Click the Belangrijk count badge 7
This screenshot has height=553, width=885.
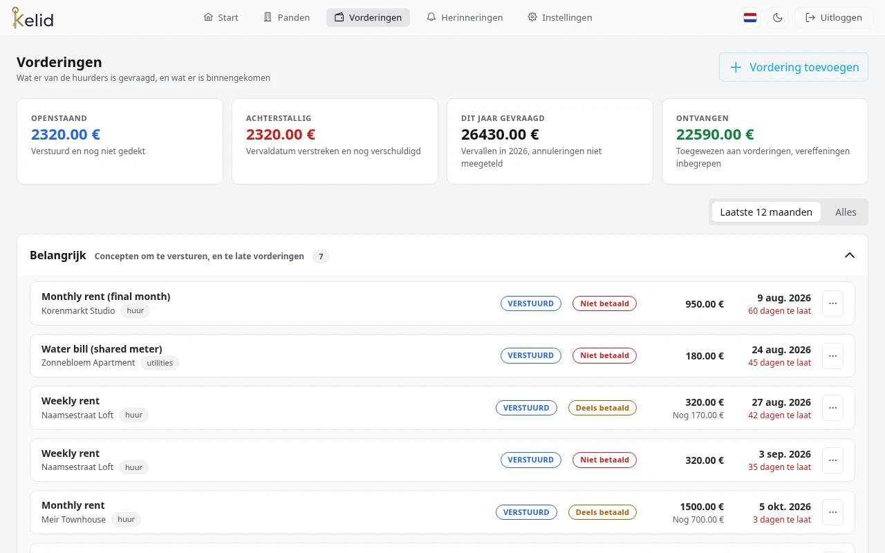(x=320, y=256)
